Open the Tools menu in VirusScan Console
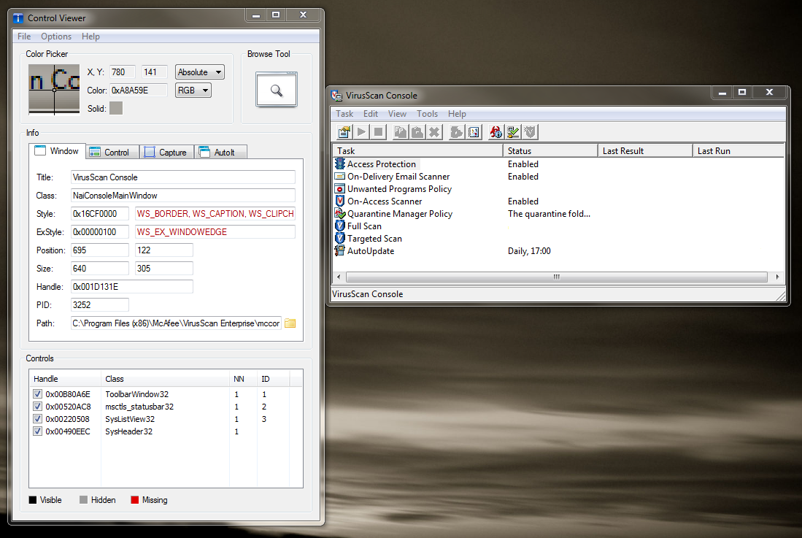The width and height of the screenshot is (802, 538). pos(427,114)
